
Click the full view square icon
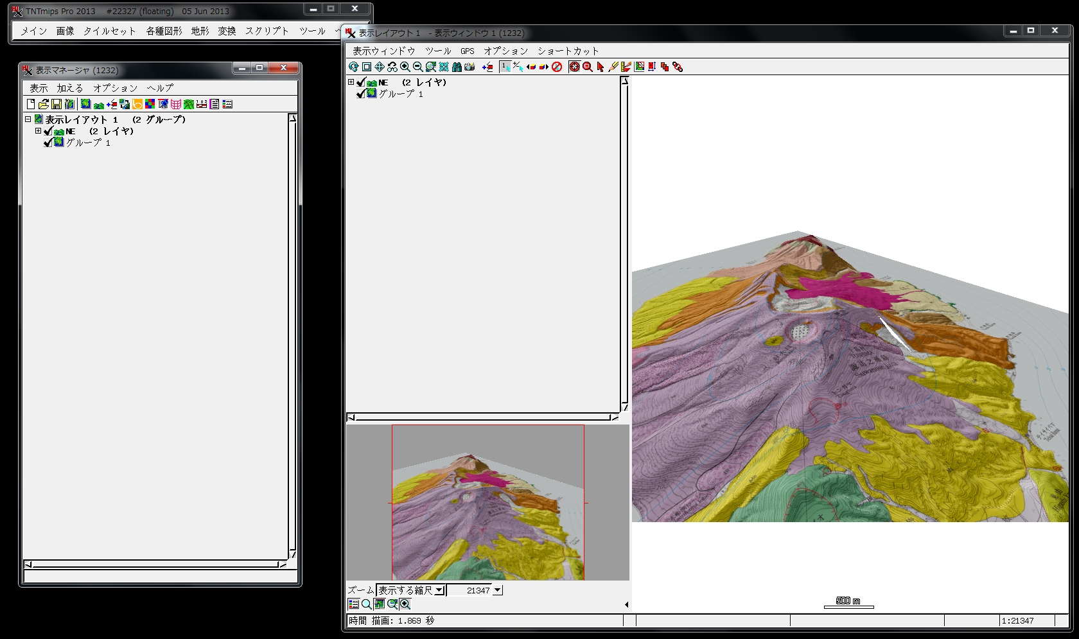point(367,67)
